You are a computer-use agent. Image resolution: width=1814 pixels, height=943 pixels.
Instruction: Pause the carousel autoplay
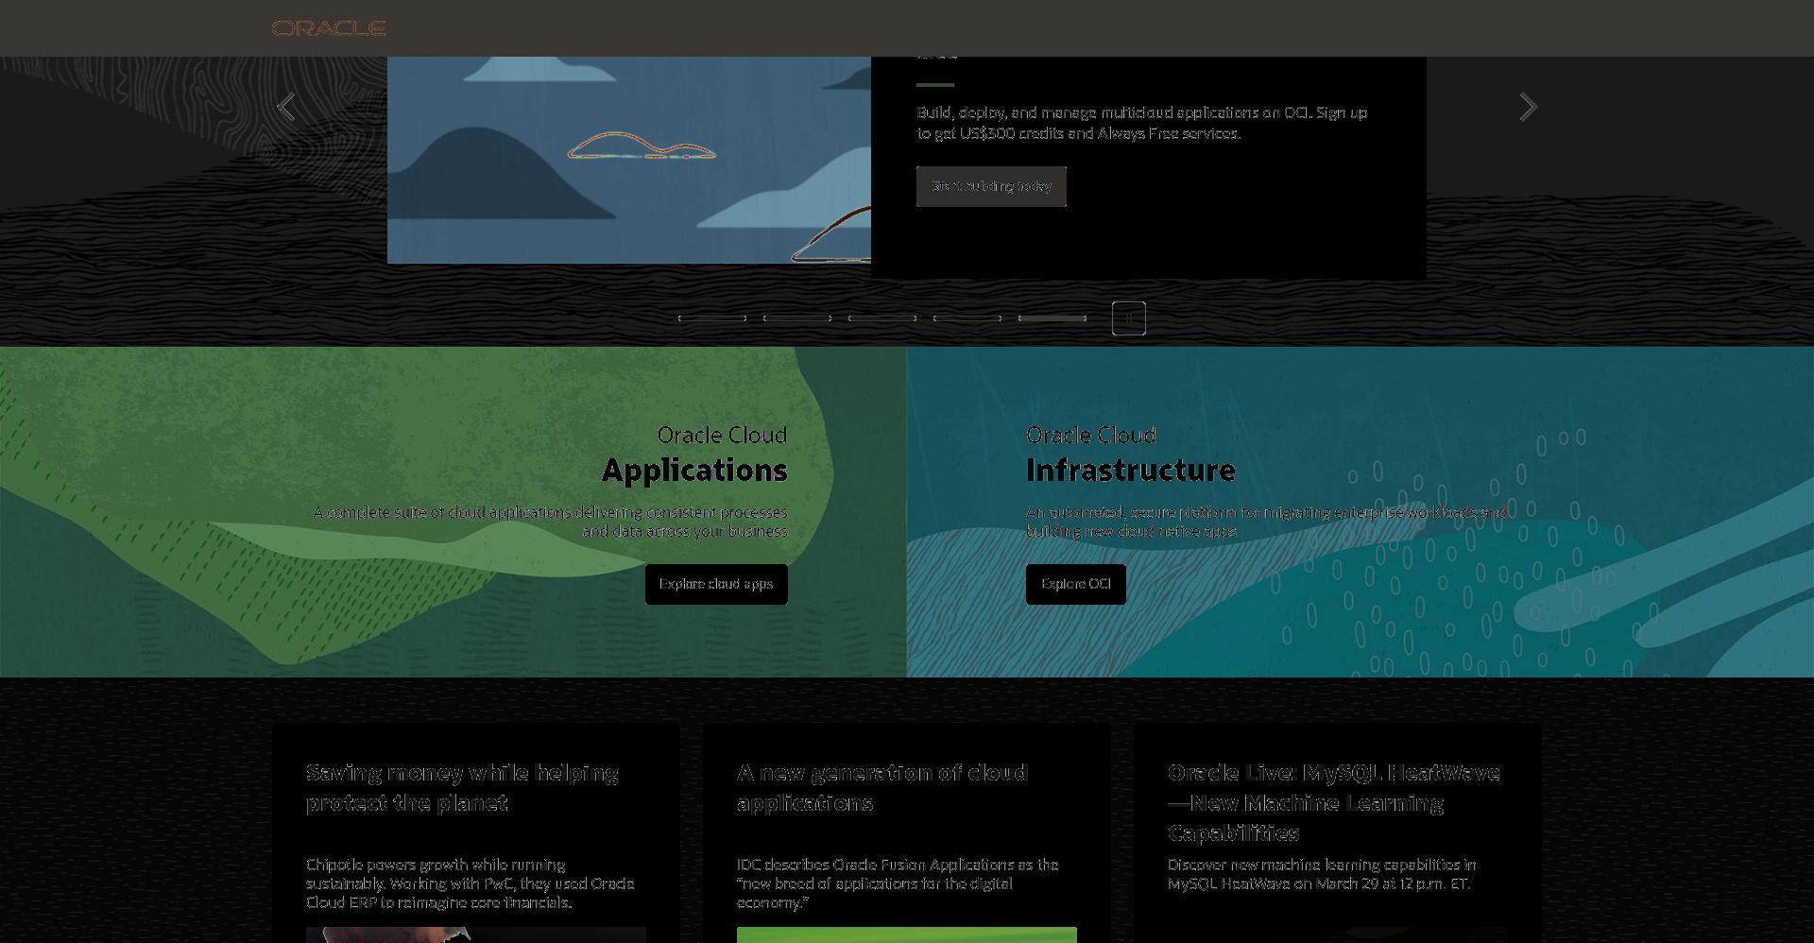click(x=1128, y=318)
